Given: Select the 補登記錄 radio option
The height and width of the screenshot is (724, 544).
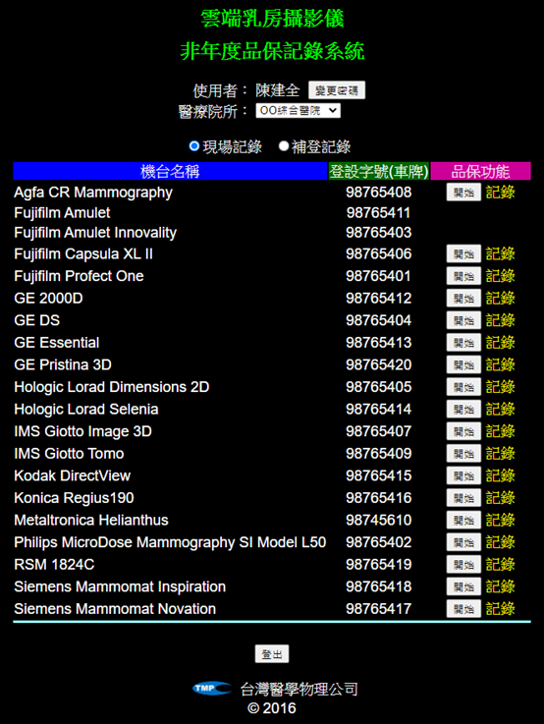Looking at the screenshot, I should pos(284,146).
